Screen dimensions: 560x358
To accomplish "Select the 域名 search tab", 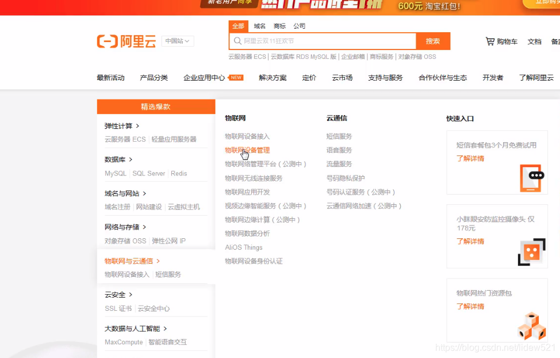I will click(x=260, y=26).
